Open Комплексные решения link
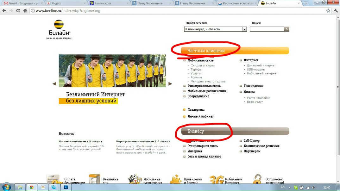The width and height of the screenshot is (340, 191). tap(261, 146)
